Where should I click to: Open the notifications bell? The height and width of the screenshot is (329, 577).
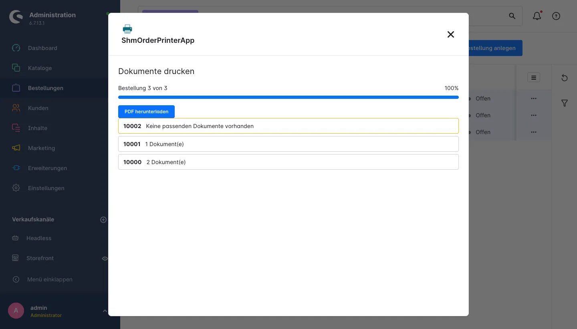click(537, 16)
